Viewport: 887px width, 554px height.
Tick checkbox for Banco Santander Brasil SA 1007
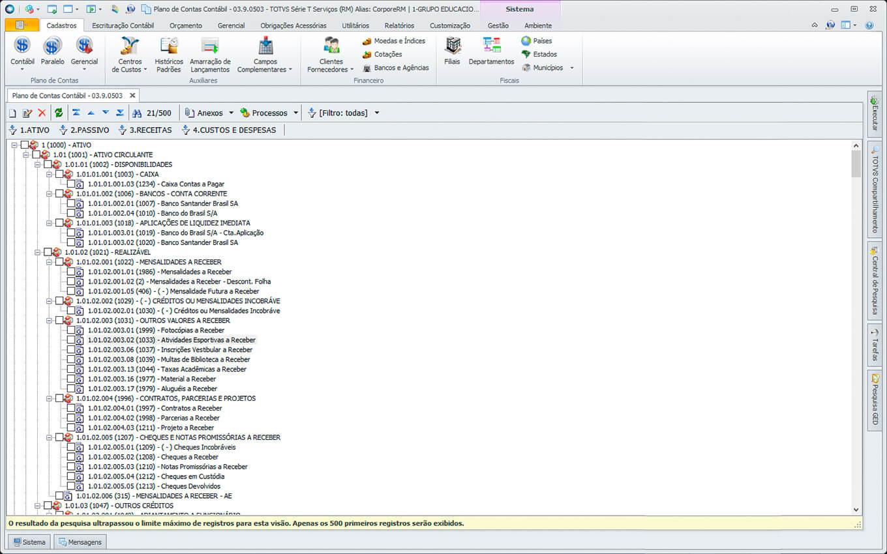click(x=71, y=204)
